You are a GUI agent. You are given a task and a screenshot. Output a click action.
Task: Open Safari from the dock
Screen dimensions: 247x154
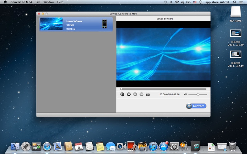click(x=47, y=147)
